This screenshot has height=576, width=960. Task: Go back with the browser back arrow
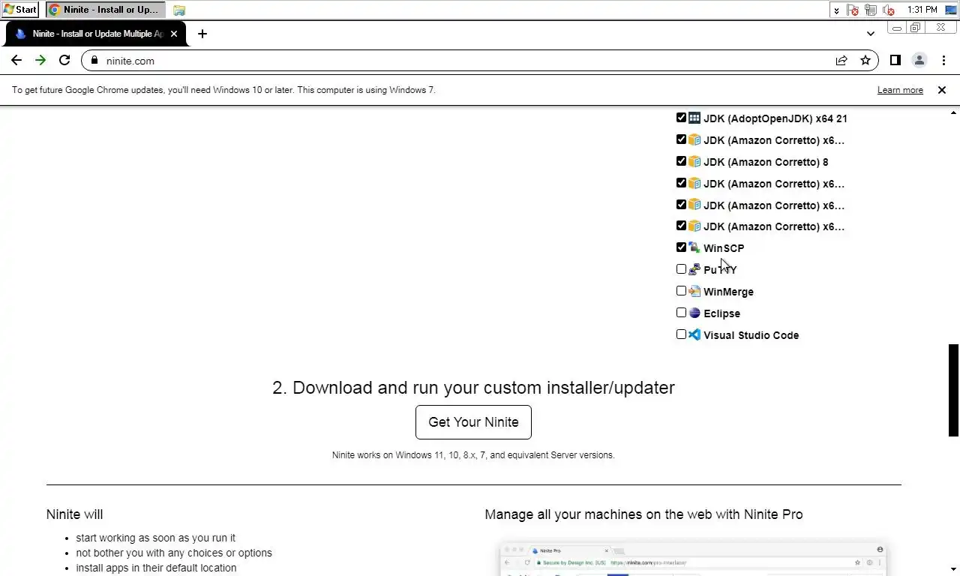tap(16, 60)
